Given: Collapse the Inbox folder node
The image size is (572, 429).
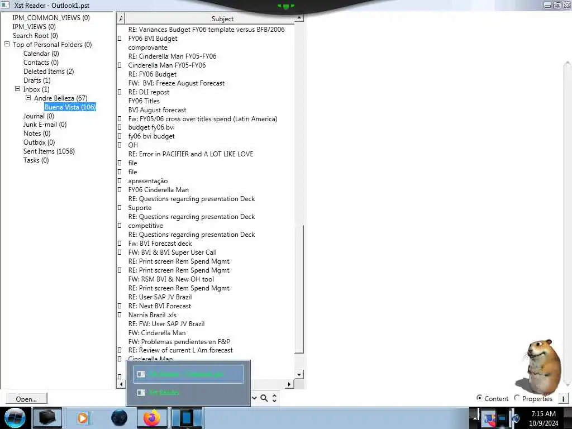Looking at the screenshot, I should 17,89.
